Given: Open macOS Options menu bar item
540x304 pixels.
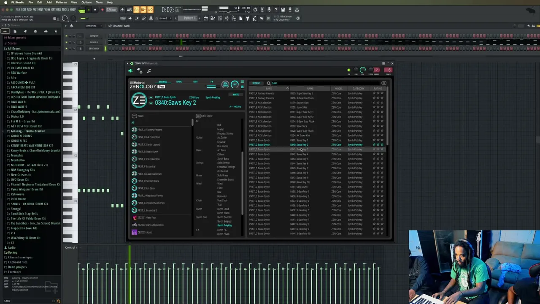Looking at the screenshot, I should click(x=86, y=3).
